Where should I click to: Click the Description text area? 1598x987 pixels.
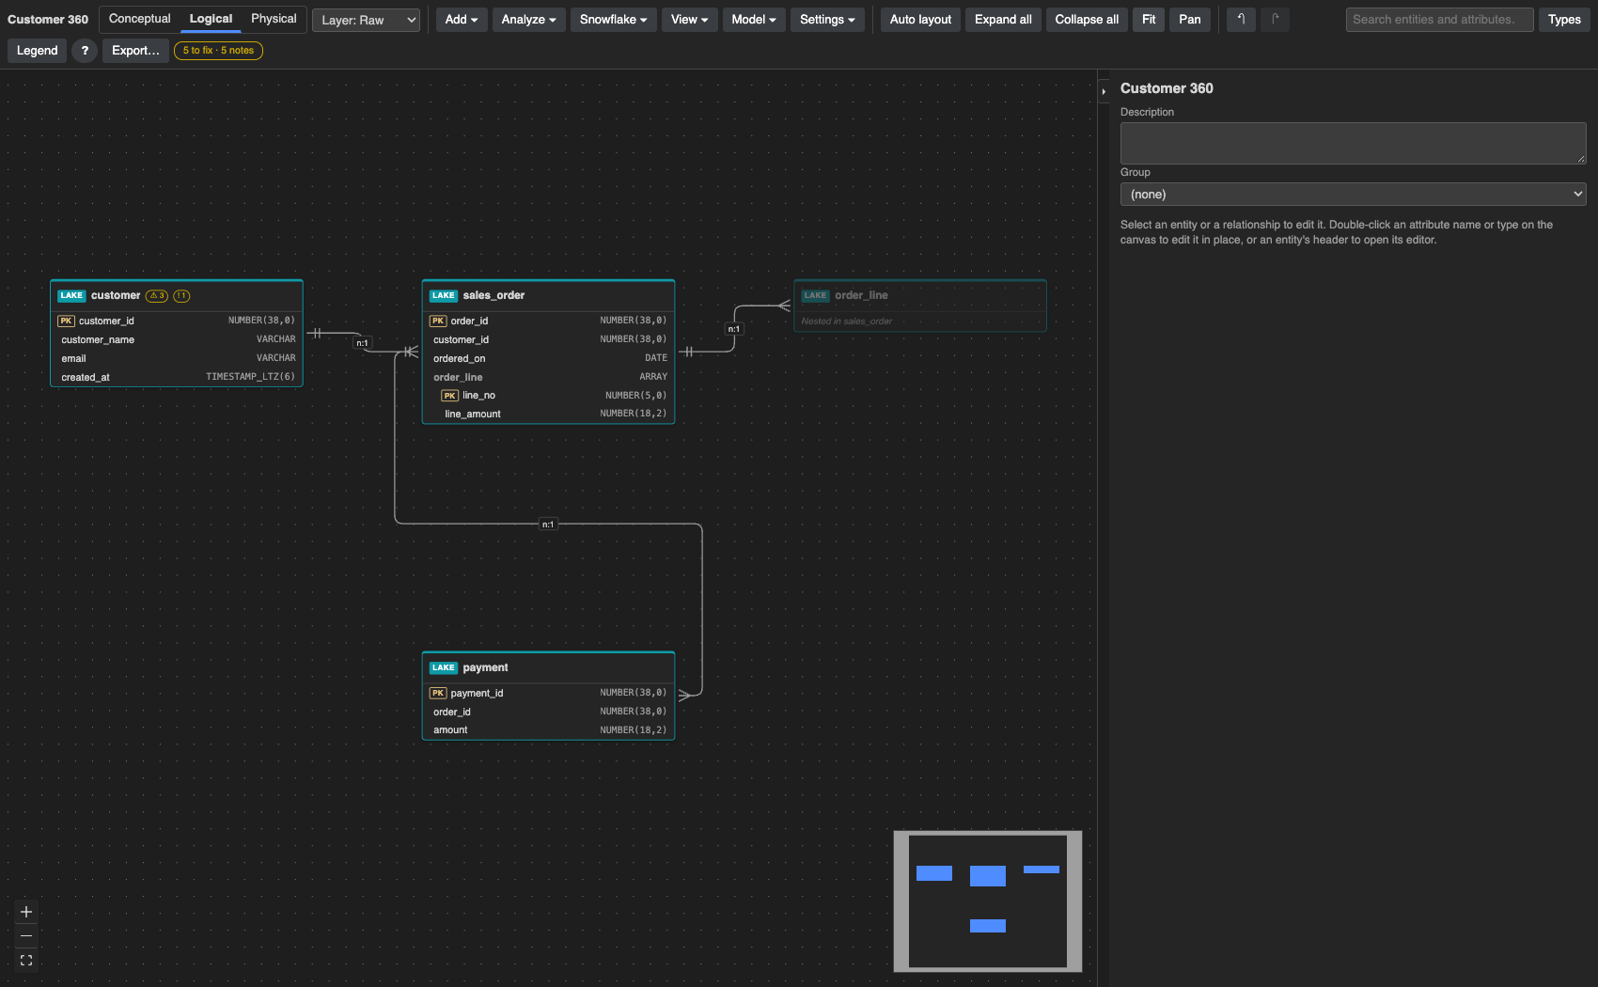click(x=1354, y=144)
